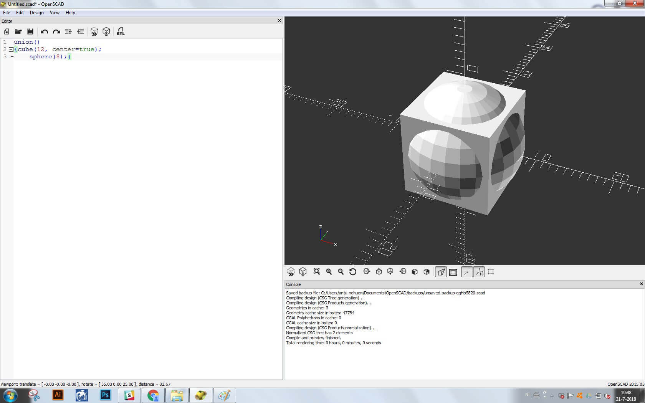Screen dimensions: 645x403
Task: Toggle Show Edges button
Action: coord(491,272)
